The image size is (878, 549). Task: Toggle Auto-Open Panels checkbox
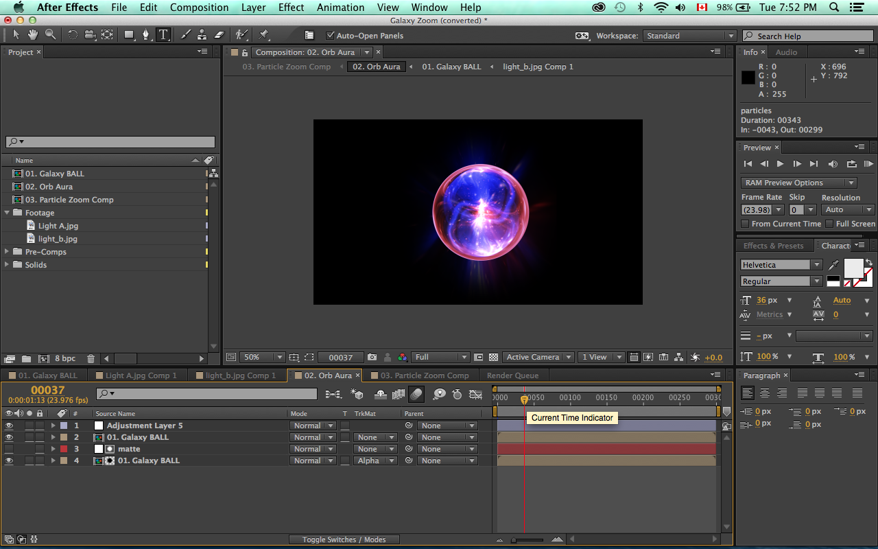click(330, 35)
